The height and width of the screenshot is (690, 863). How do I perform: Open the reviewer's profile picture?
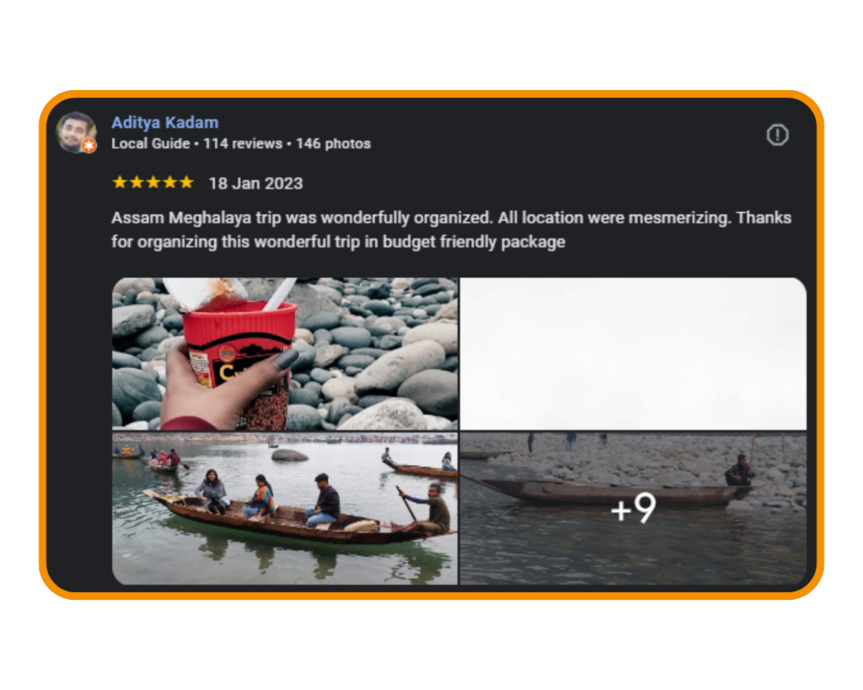point(76,132)
